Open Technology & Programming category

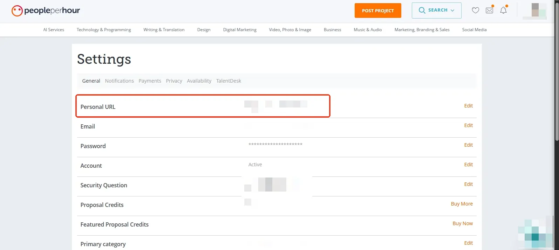click(x=104, y=30)
